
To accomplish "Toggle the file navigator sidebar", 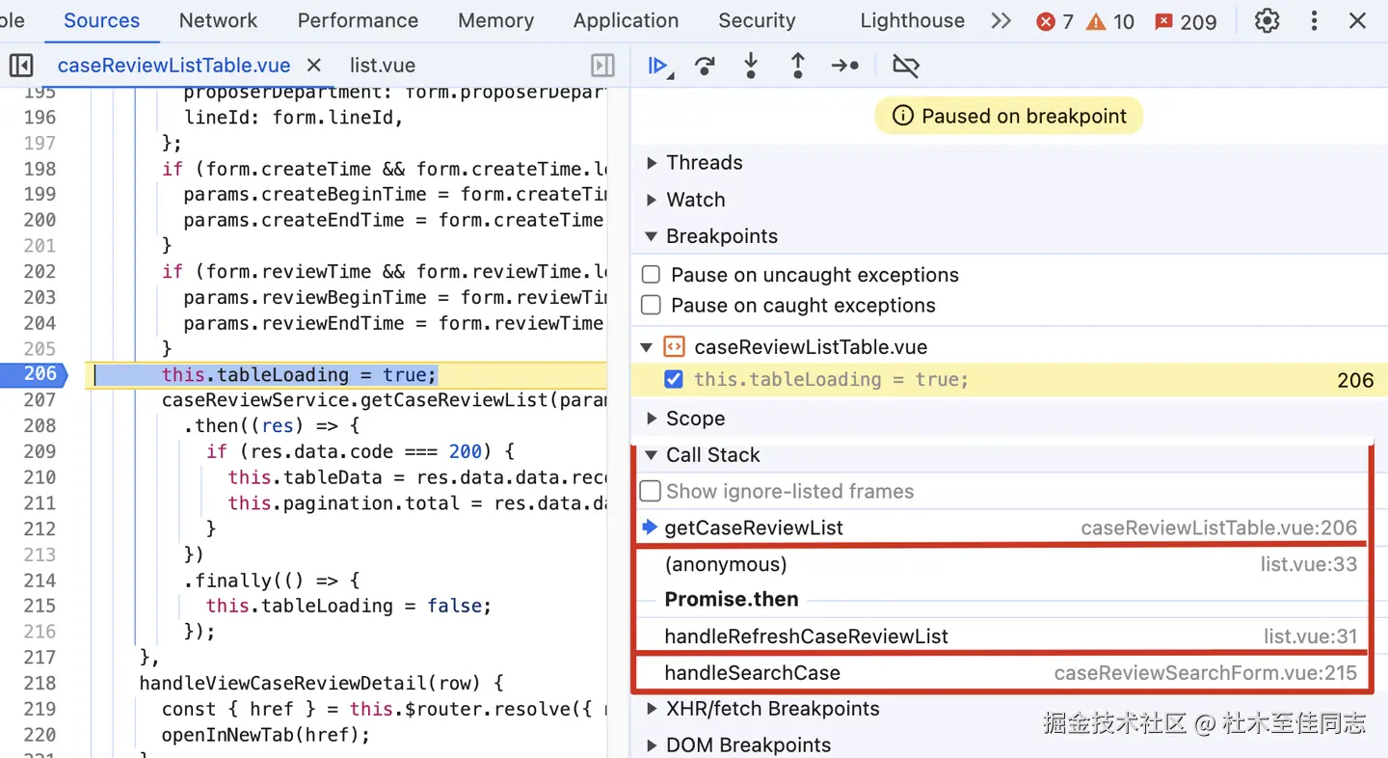I will [x=20, y=66].
